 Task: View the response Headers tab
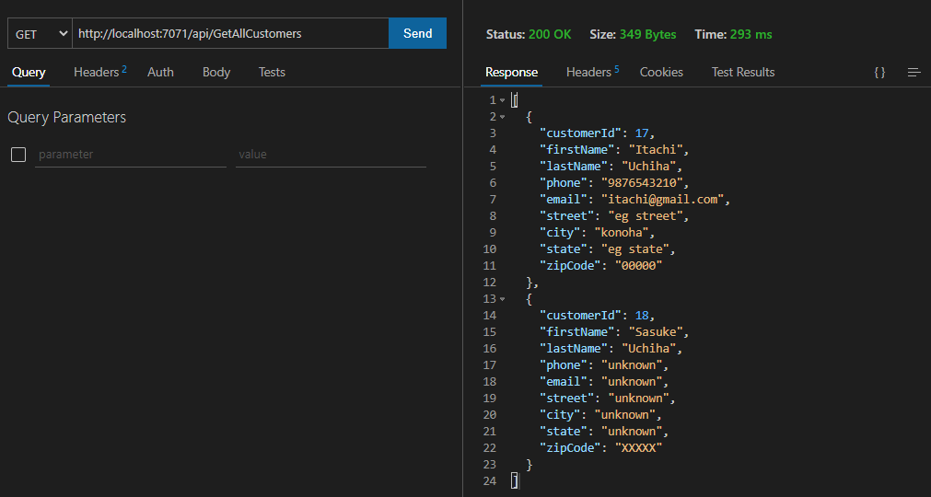(592, 72)
